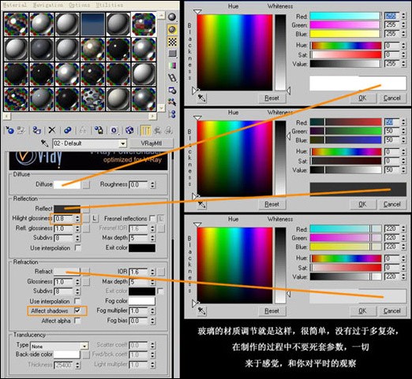Toggle the checkered Background icon
Viewport: 412px width, 379px height.
172,42
